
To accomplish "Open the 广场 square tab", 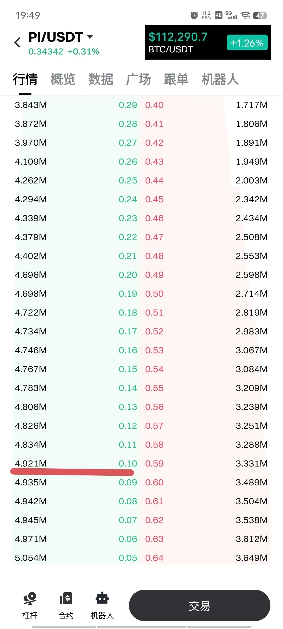I will 138,79.
